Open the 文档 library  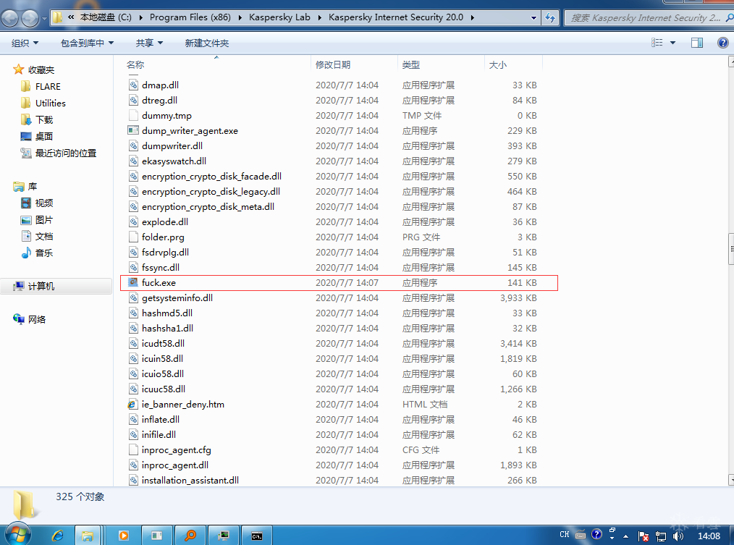(x=44, y=236)
